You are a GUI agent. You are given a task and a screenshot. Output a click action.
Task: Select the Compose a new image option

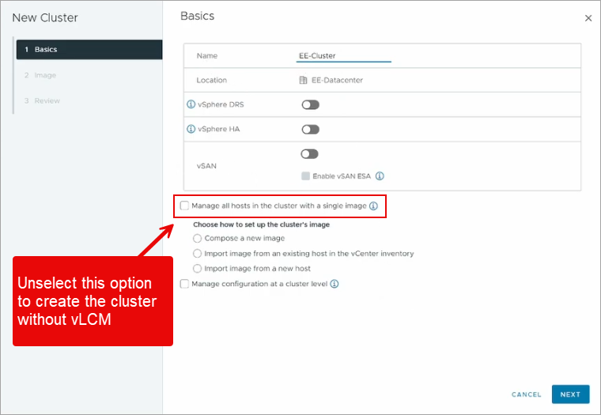tap(198, 238)
